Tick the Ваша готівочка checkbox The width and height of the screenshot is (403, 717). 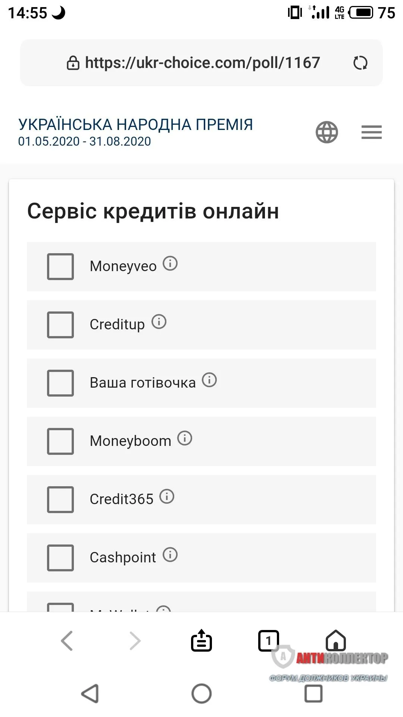pyautogui.click(x=60, y=383)
